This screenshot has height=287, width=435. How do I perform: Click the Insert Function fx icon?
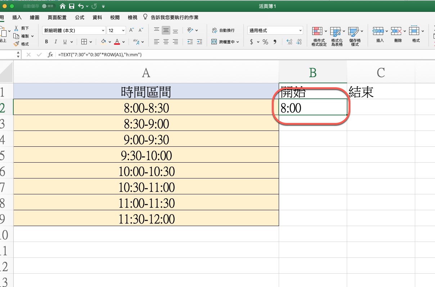point(50,55)
